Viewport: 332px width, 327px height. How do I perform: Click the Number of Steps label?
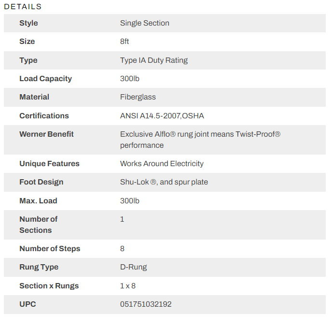(x=50, y=249)
